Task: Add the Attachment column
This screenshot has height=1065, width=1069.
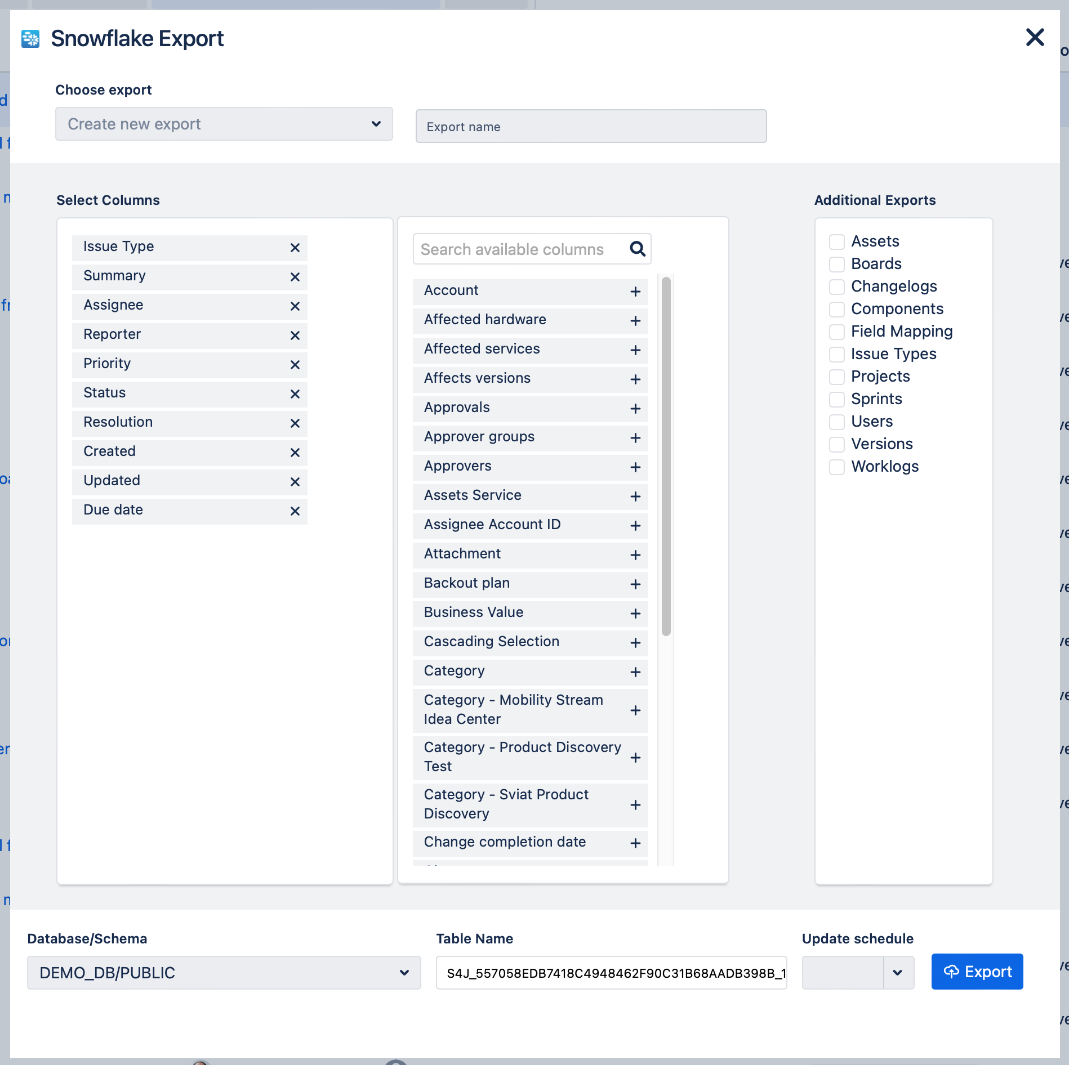Action: (635, 555)
